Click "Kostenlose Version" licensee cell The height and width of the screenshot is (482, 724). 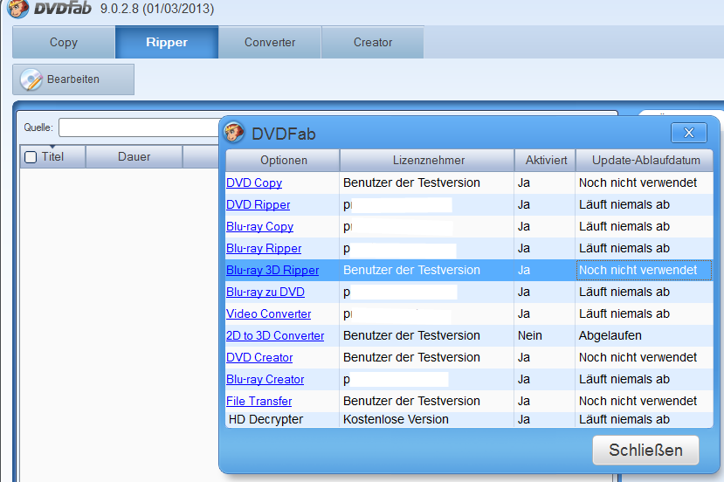point(396,419)
